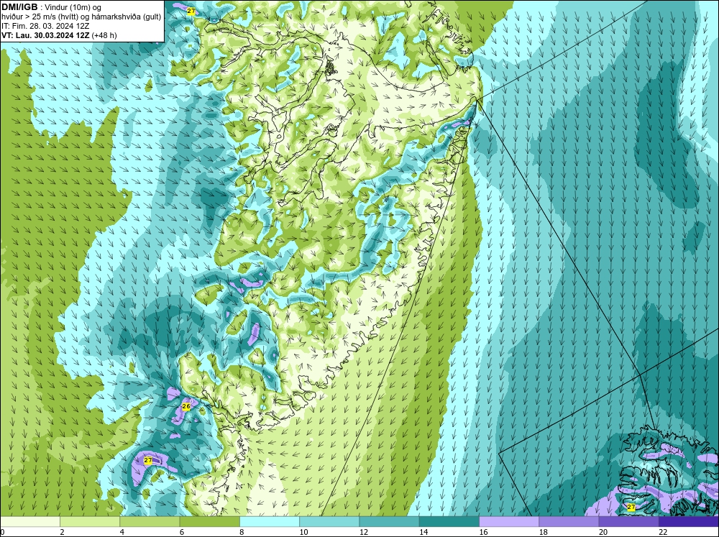This screenshot has height=537, width=719.
Task: Click the scale number 0
Action: pos(2,532)
